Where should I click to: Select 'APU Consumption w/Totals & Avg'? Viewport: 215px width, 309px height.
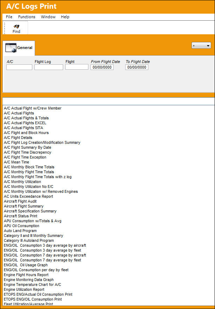[33, 221]
